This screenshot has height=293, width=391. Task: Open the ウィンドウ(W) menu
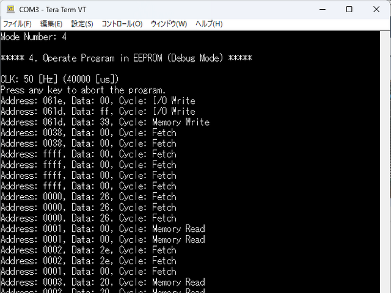(169, 24)
